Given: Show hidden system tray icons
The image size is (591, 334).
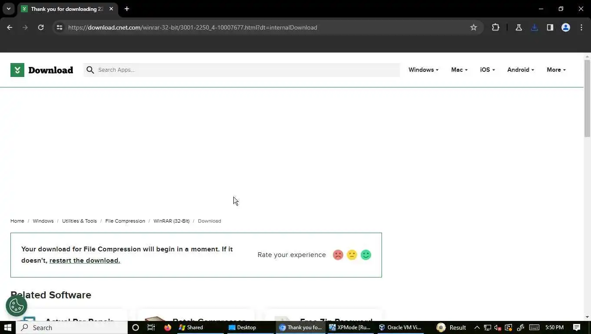Looking at the screenshot, I should 477,327.
